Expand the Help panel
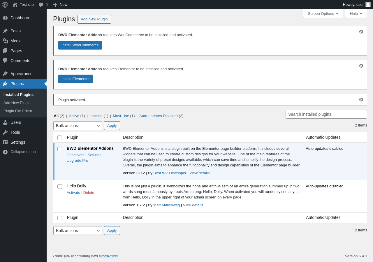373x262 pixels. pos(356,14)
